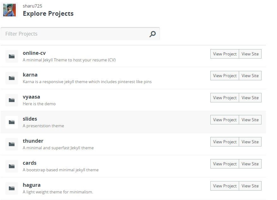This screenshot has height=200, width=277.
Task: Click the online-cv folder icon
Action: click(x=12, y=56)
